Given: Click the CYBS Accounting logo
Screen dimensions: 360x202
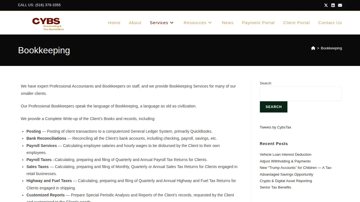Looking at the screenshot, I should click(x=48, y=24).
